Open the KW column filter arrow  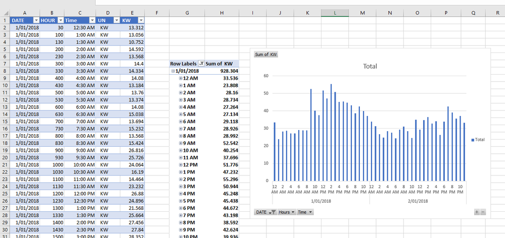[140, 20]
